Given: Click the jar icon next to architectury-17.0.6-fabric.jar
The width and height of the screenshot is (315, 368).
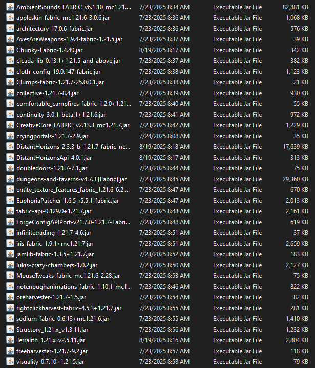Looking at the screenshot, I should point(10,29).
